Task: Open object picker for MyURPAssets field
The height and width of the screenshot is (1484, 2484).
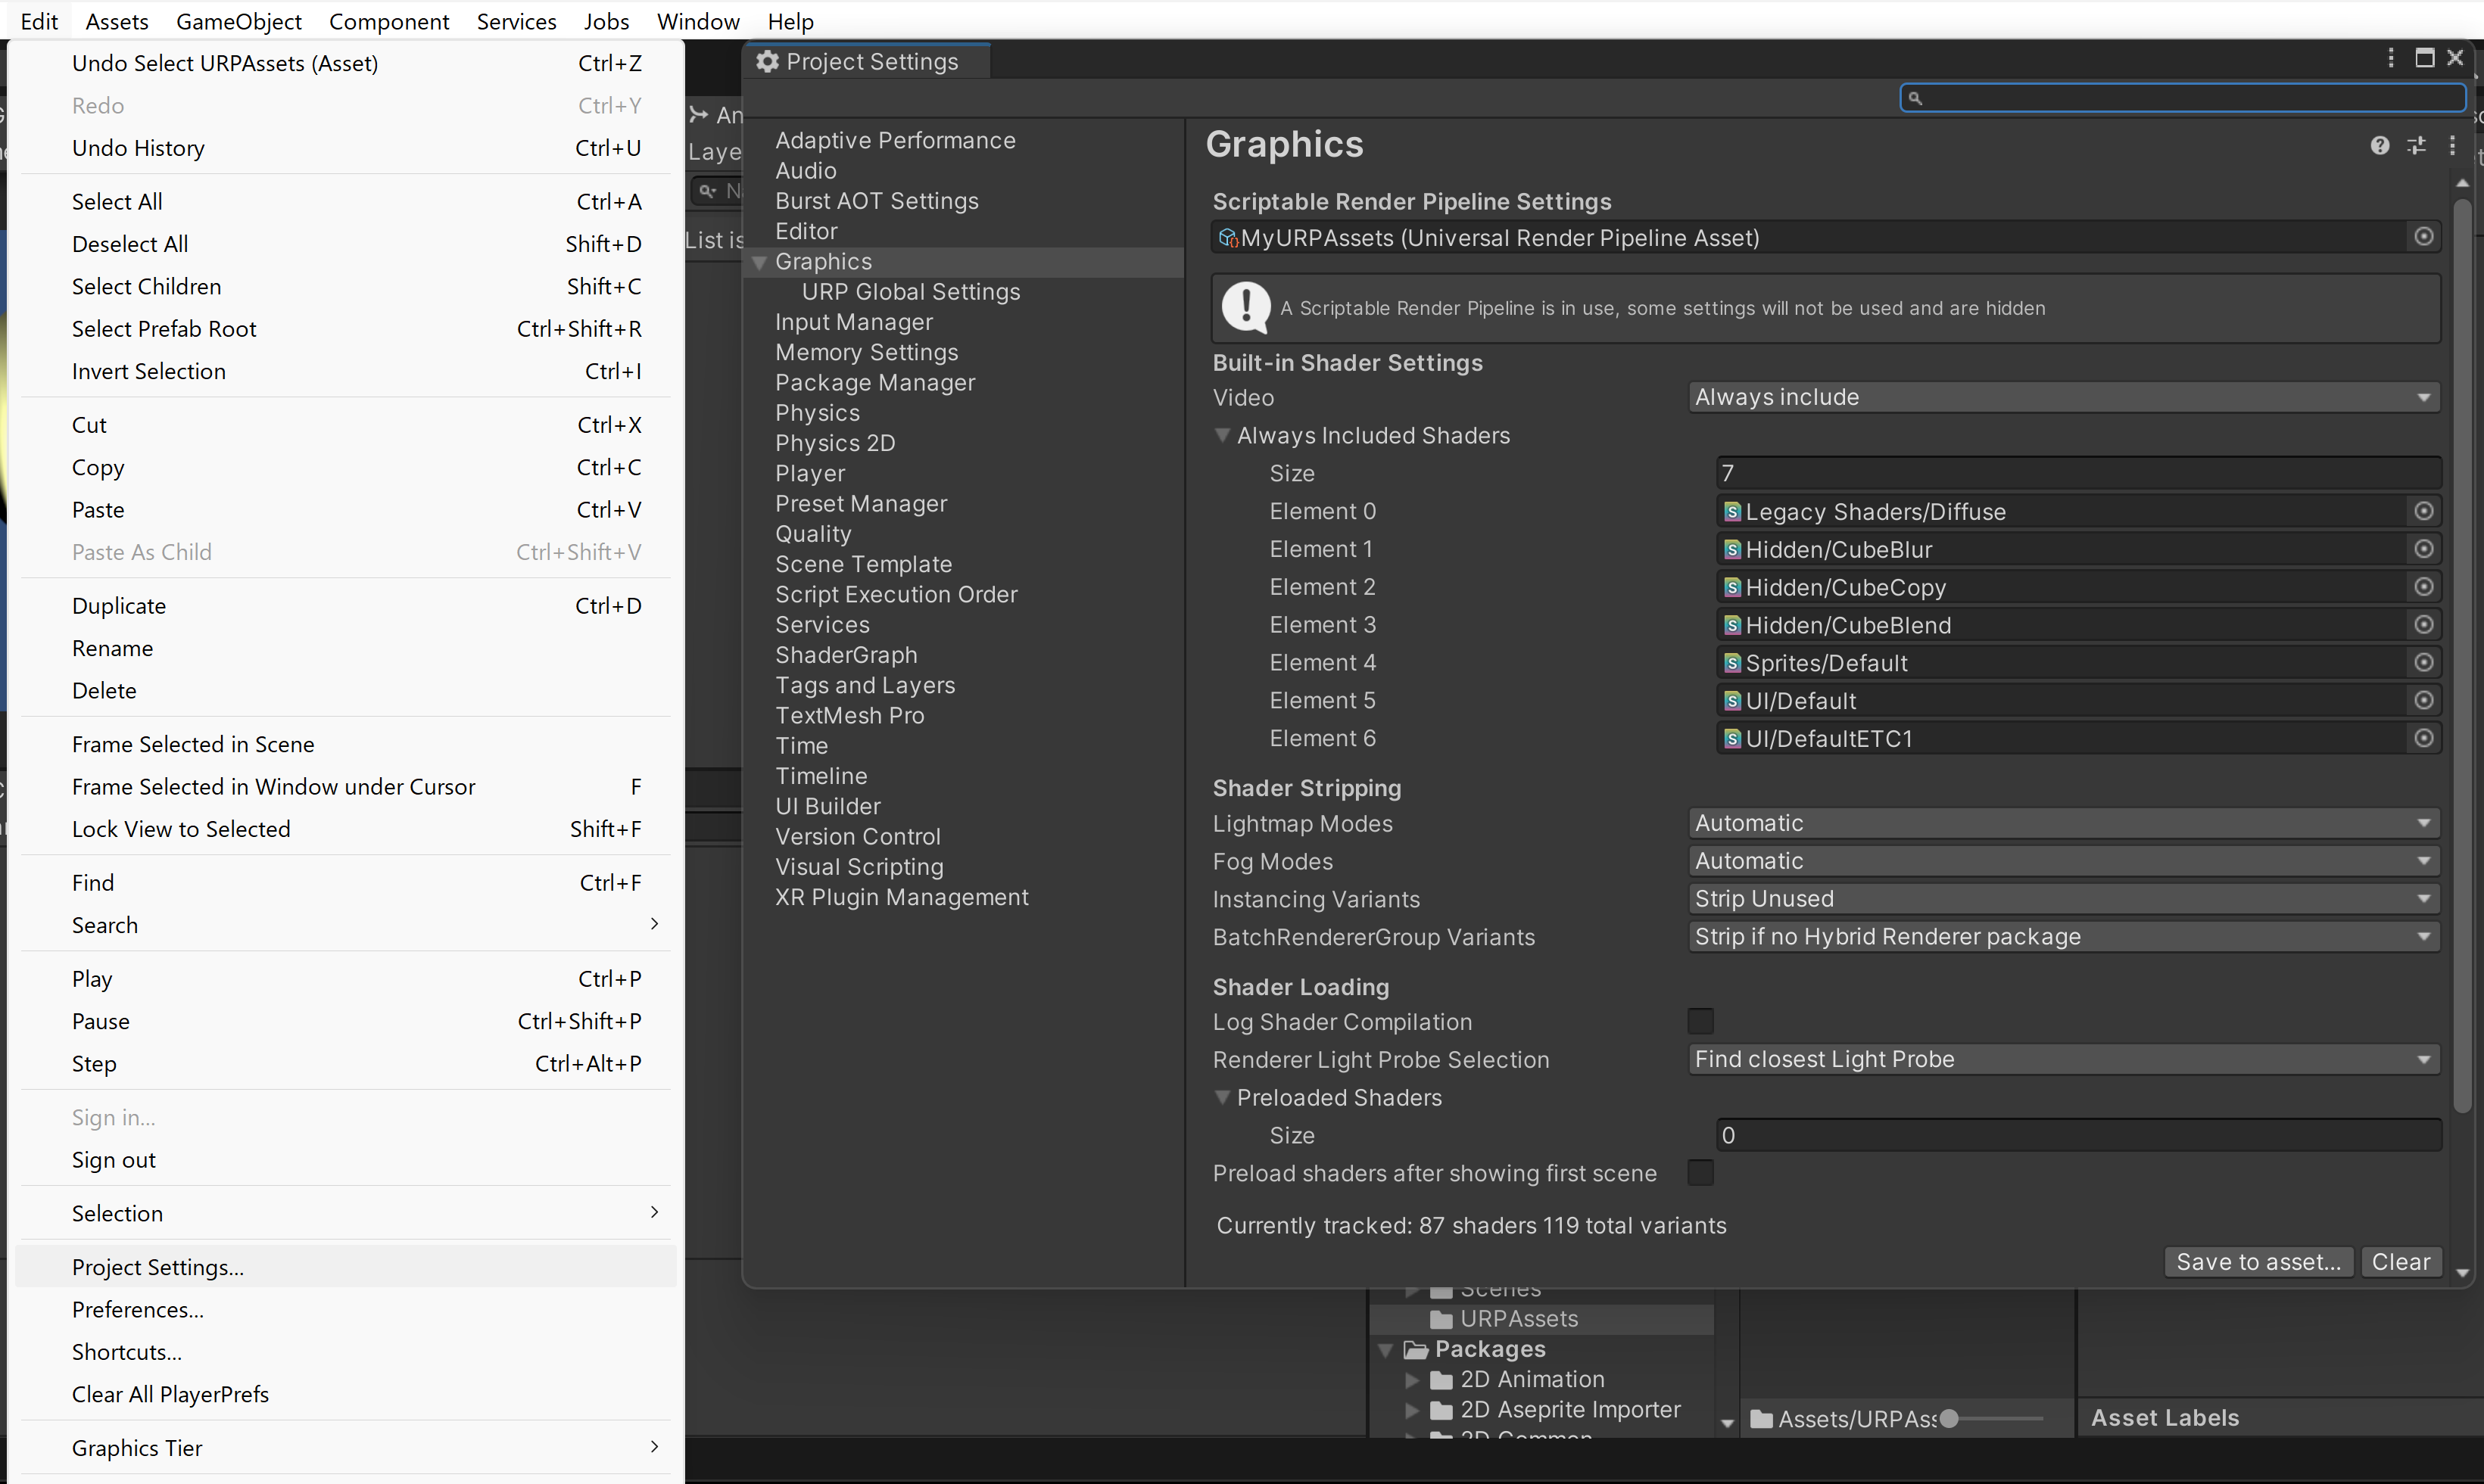Action: pos(2423,237)
